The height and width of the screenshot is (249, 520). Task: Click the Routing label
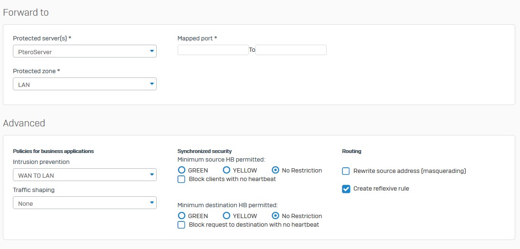[351, 151]
